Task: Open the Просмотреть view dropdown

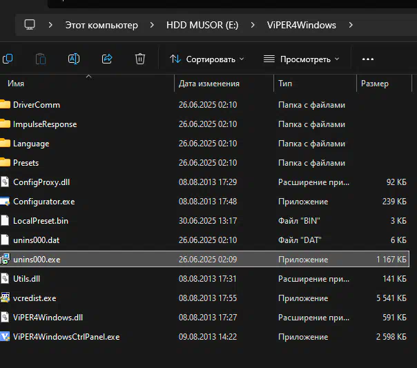Action: (301, 59)
